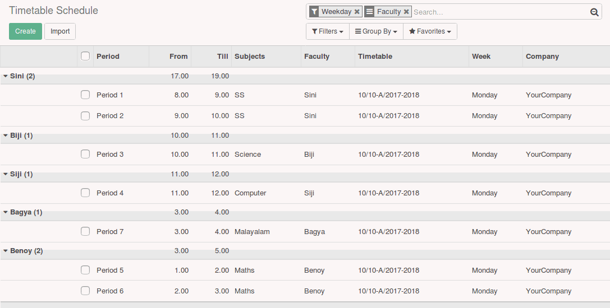Open the Favorites dropdown menu
This screenshot has height=308, width=610.
[430, 31]
